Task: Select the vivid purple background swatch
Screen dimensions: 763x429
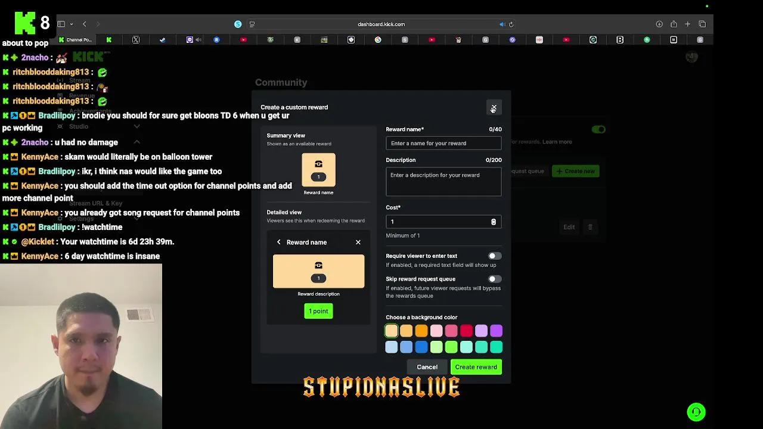Action: 496,331
